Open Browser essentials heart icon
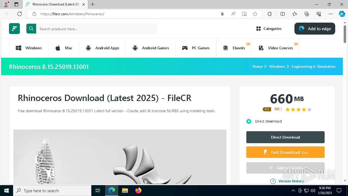This screenshot has height=196, width=348. [319, 14]
